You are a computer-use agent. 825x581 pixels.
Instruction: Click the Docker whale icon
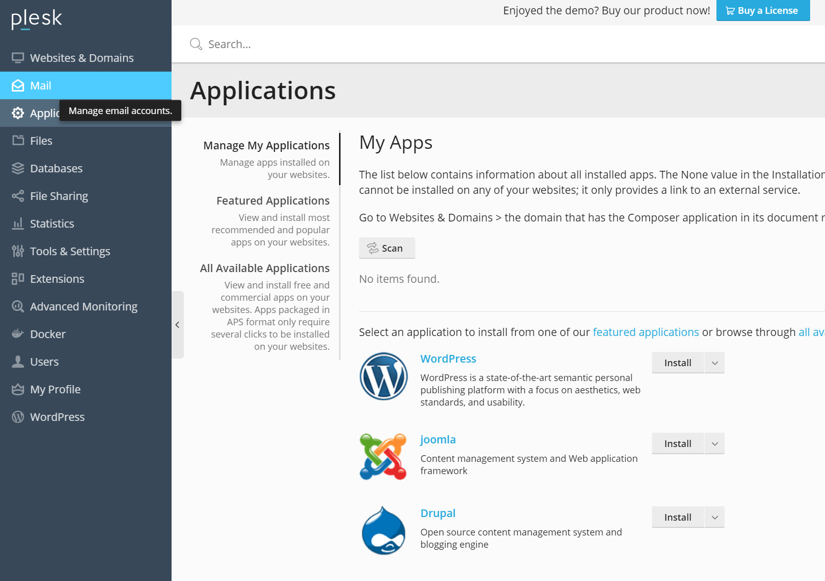pyautogui.click(x=18, y=333)
